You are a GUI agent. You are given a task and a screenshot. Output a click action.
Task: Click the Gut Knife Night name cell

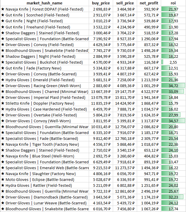pyautogui.click(x=45, y=21)
